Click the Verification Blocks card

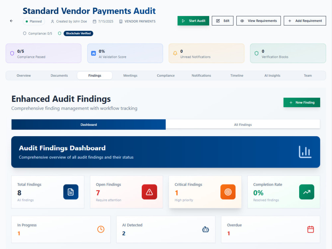pos(288,53)
